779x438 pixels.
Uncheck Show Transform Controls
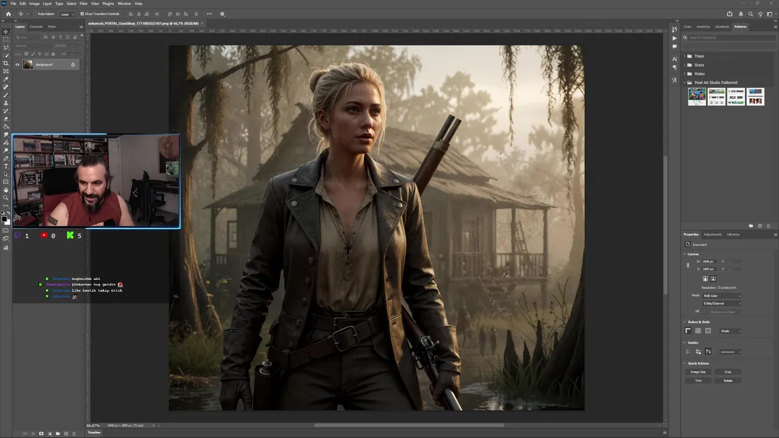82,13
